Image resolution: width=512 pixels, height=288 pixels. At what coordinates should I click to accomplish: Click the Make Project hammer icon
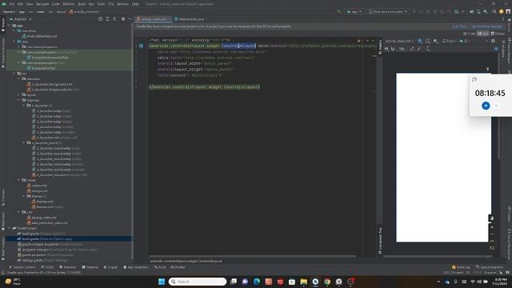339,11
